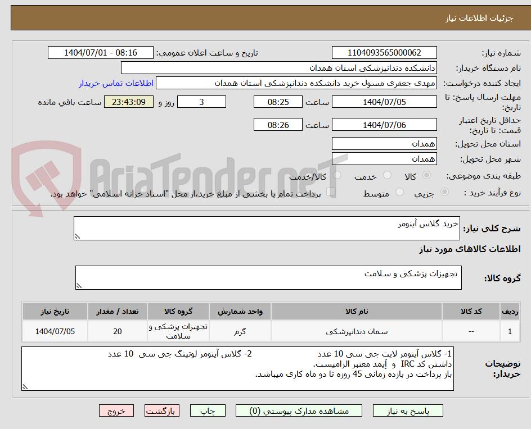Click the بازگشت (back) button
This screenshot has width=531, height=429.
coord(161,410)
